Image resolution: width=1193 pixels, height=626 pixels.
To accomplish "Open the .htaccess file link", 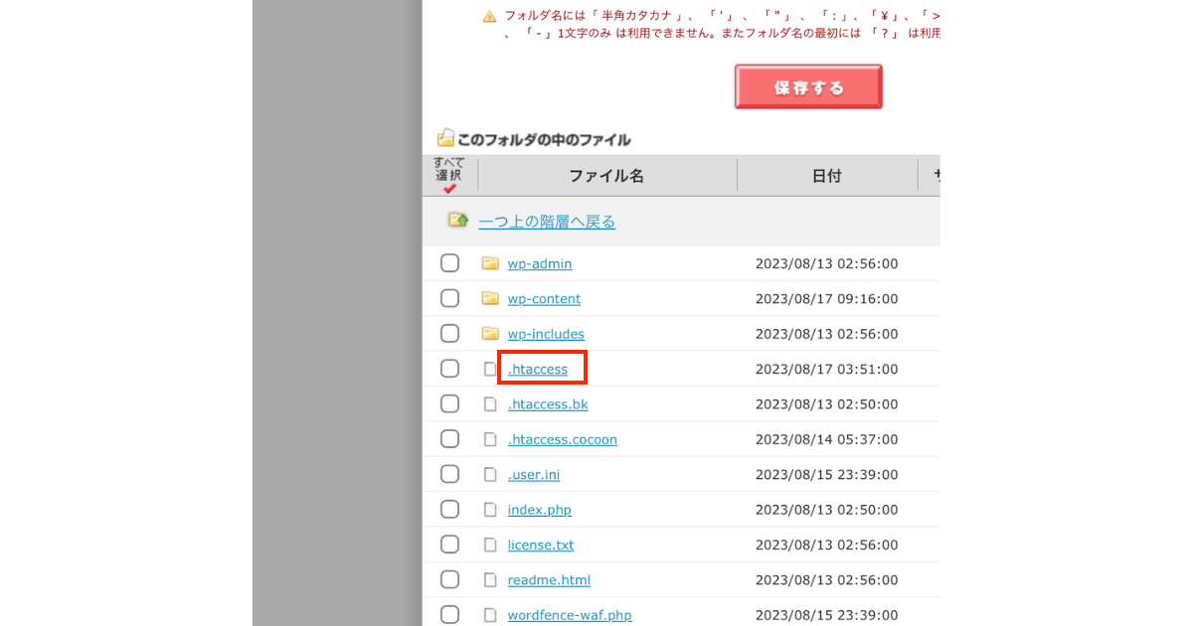I will (x=538, y=369).
